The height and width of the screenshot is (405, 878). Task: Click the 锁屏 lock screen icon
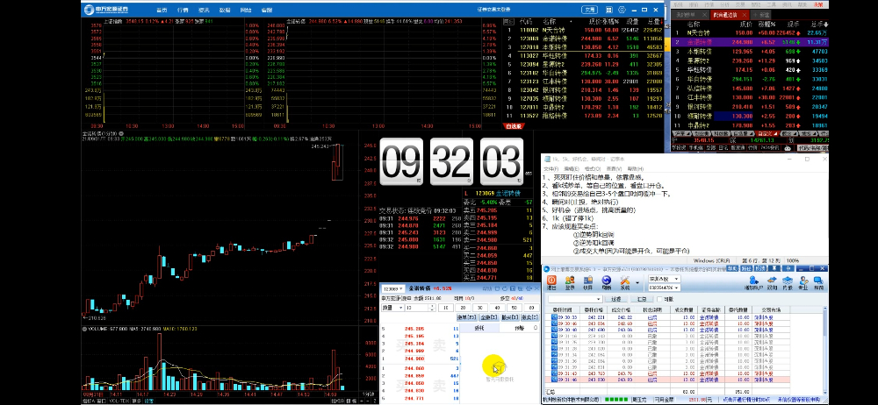click(x=588, y=283)
